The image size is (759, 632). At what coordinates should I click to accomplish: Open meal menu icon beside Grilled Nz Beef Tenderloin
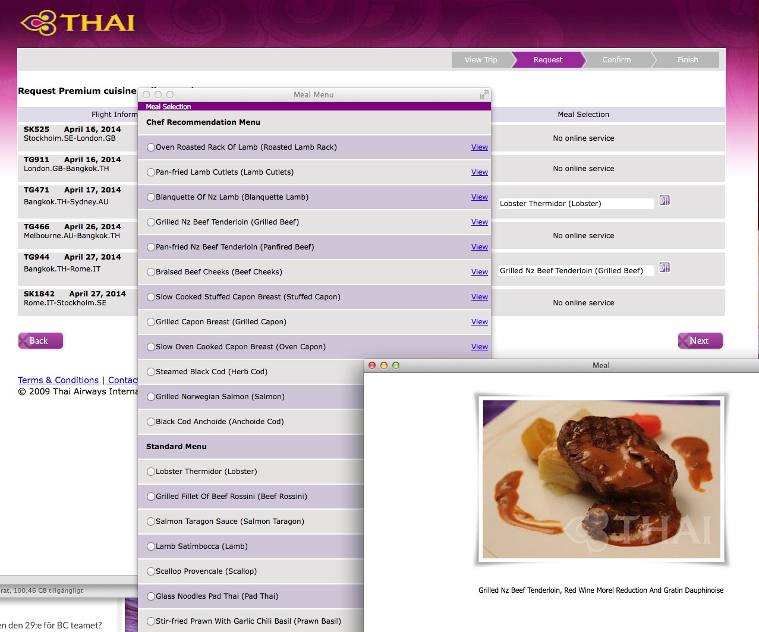664,268
